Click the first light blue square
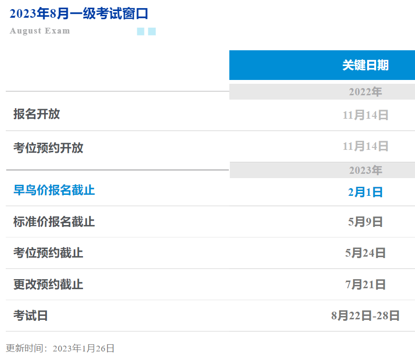The width and height of the screenshot is (415, 361). pos(141,32)
